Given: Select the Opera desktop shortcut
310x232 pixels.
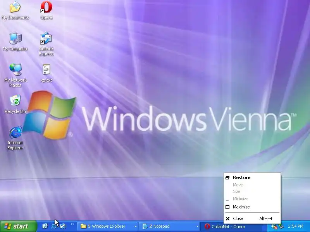Looking at the screenshot, I should (x=46, y=10).
